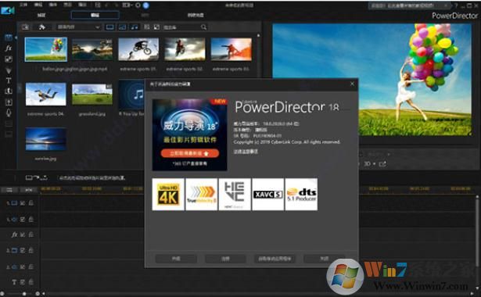Click the blue notification circle icon
Image resolution: width=481 pixels, height=297 pixels.
point(146,5)
